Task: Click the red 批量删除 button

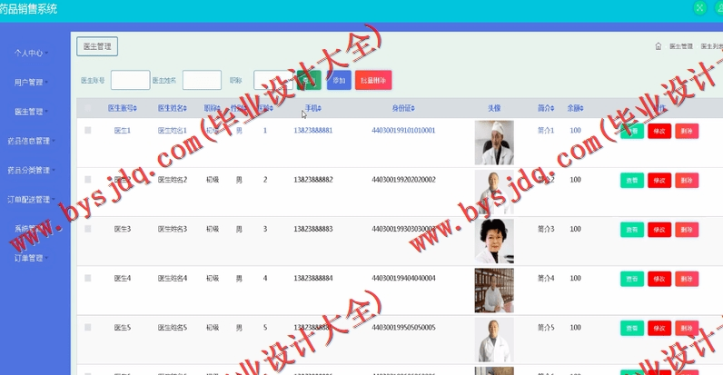Action: tap(373, 80)
